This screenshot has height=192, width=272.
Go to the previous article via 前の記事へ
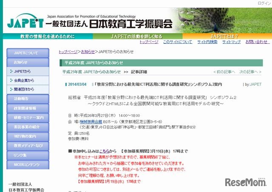(224, 72)
